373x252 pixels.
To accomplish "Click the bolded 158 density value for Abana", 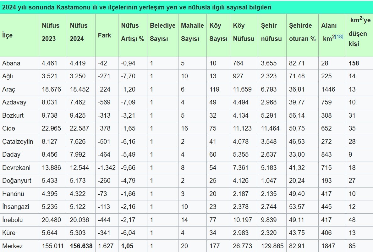I will [x=354, y=63].
